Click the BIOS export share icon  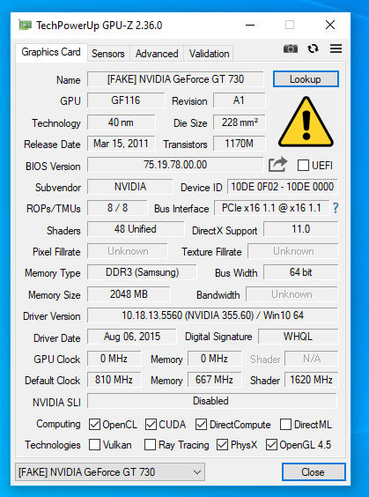pyautogui.click(x=277, y=165)
